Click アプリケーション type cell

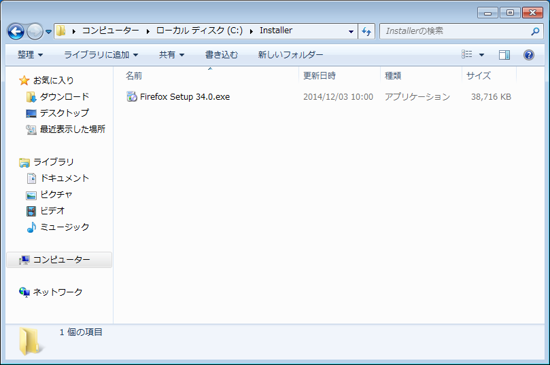tap(417, 97)
